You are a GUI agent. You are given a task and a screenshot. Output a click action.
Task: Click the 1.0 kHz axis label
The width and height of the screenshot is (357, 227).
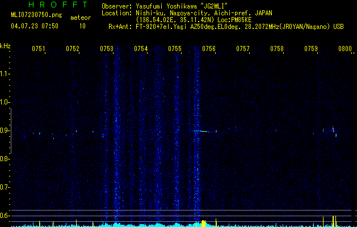4,102
